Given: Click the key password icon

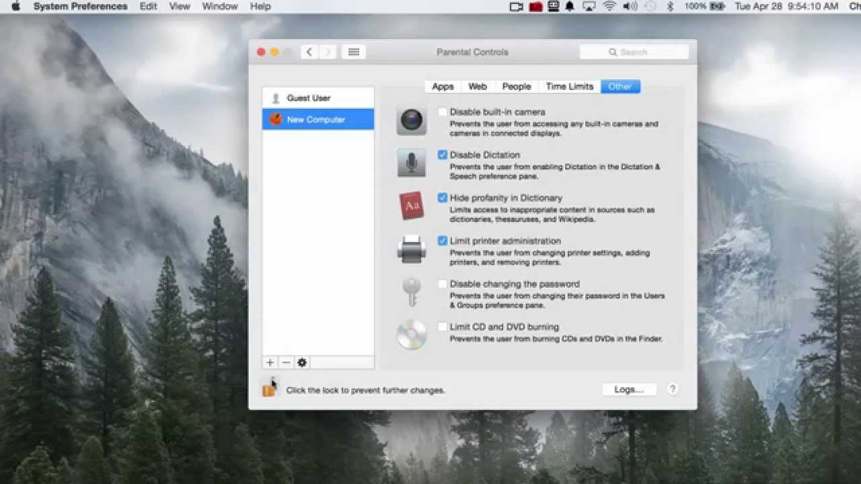Looking at the screenshot, I should coord(411,292).
